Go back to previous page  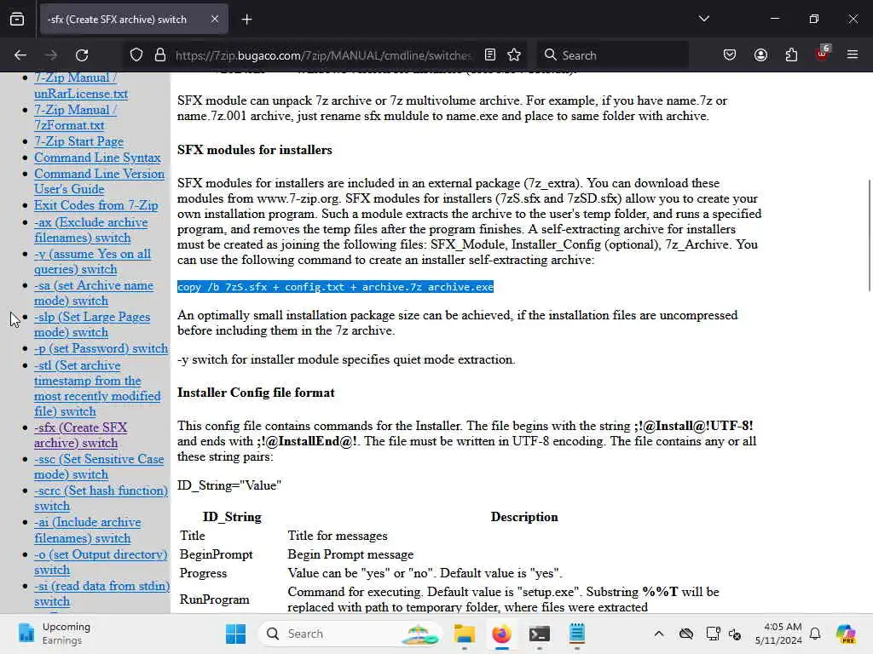pos(20,55)
